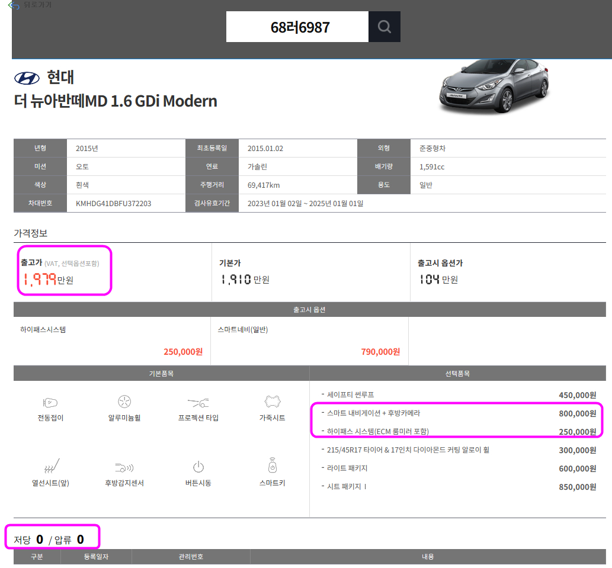The height and width of the screenshot is (568, 612).
Task: Click the inspection period 2023년 01월 02일 value
Action: (305, 204)
